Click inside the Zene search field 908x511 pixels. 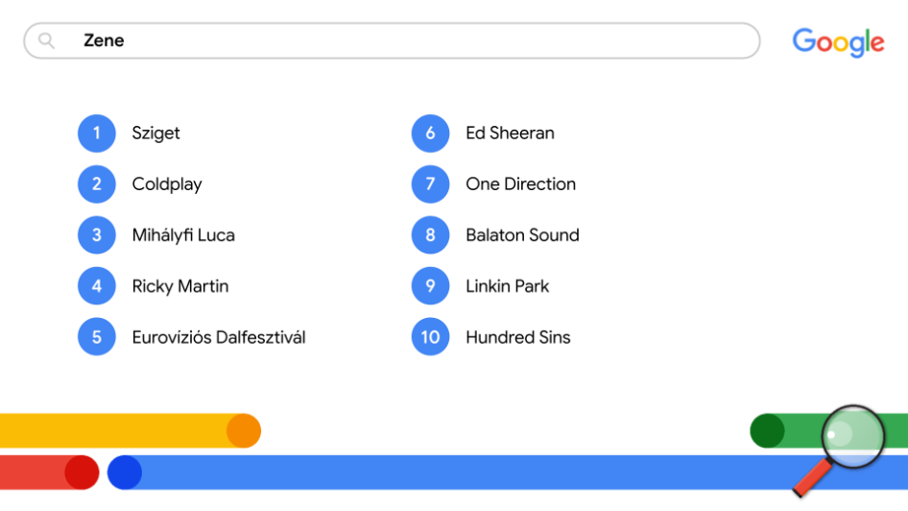point(392,40)
